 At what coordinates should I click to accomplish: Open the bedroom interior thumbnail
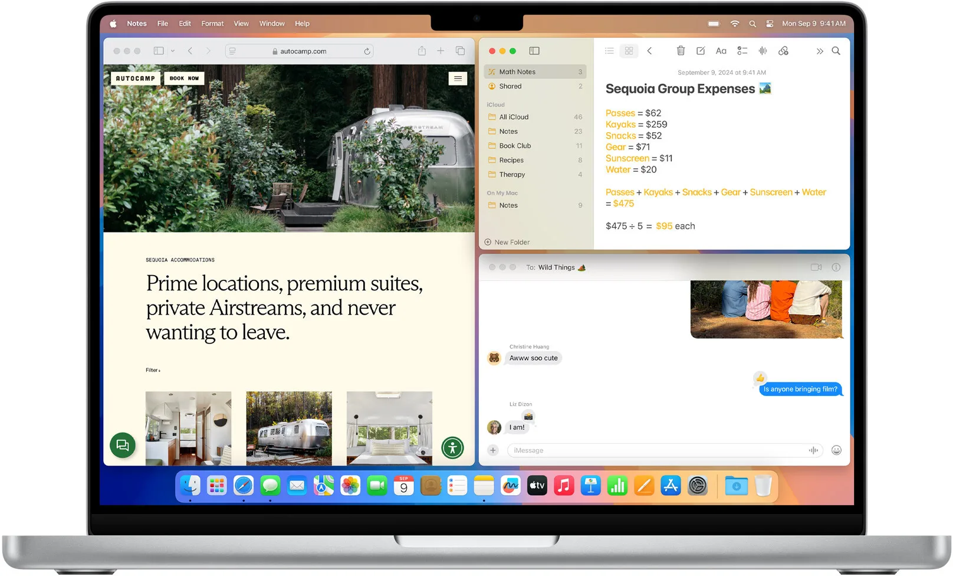(389, 428)
